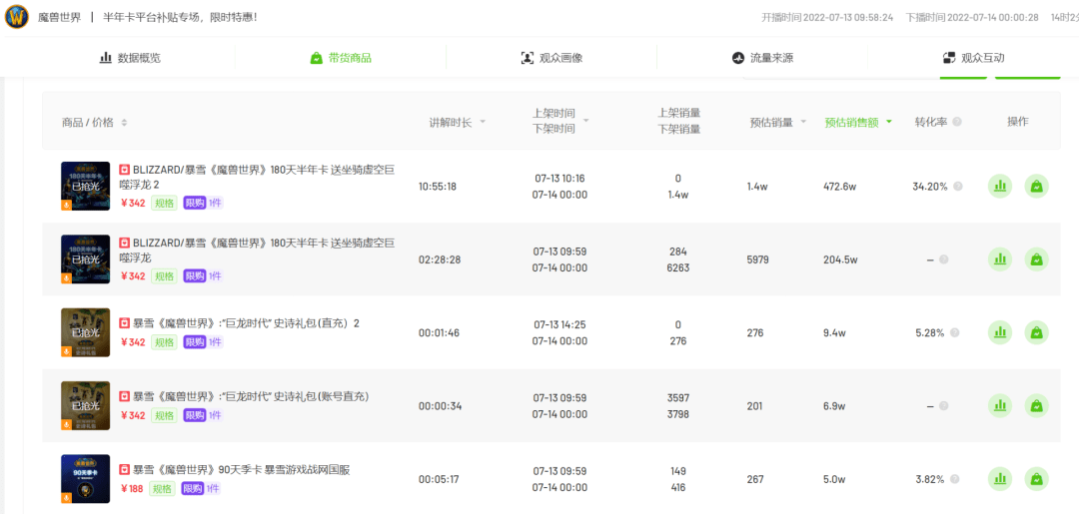Image resolution: width=1079 pixels, height=514 pixels.
Task: Click the World of Warcraft logo icon
Action: [17, 17]
